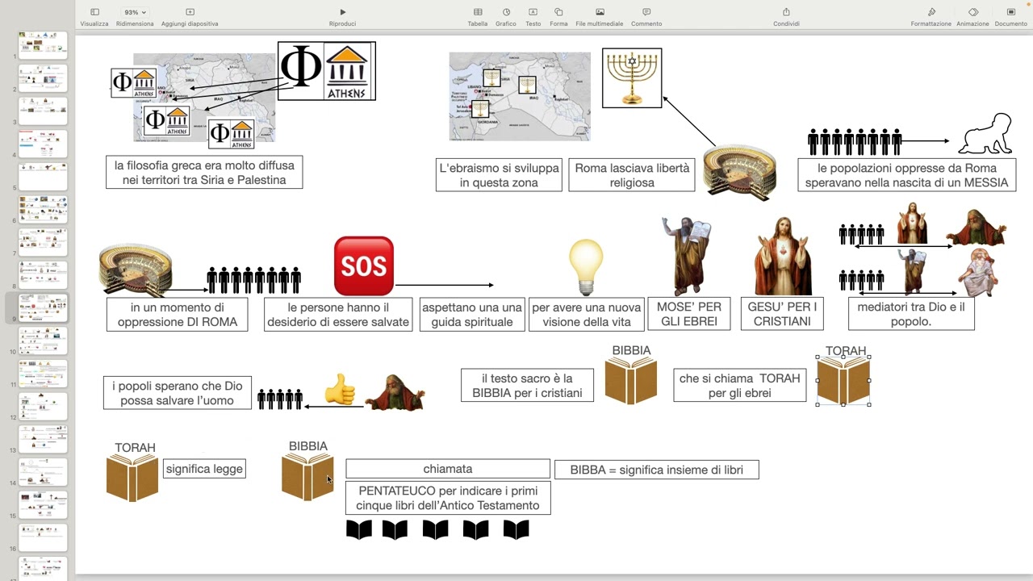Screen dimensions: 1033x581
Task: Select slide 12 thumbnail in navigator
Action: 43,406
